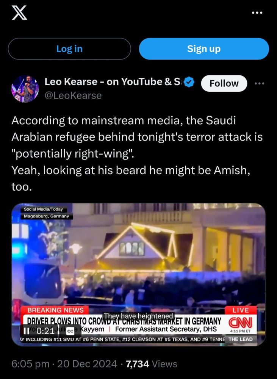Open Leo Kearse's profile avatar
Viewport: 277px width, 379px height.
[25, 89]
